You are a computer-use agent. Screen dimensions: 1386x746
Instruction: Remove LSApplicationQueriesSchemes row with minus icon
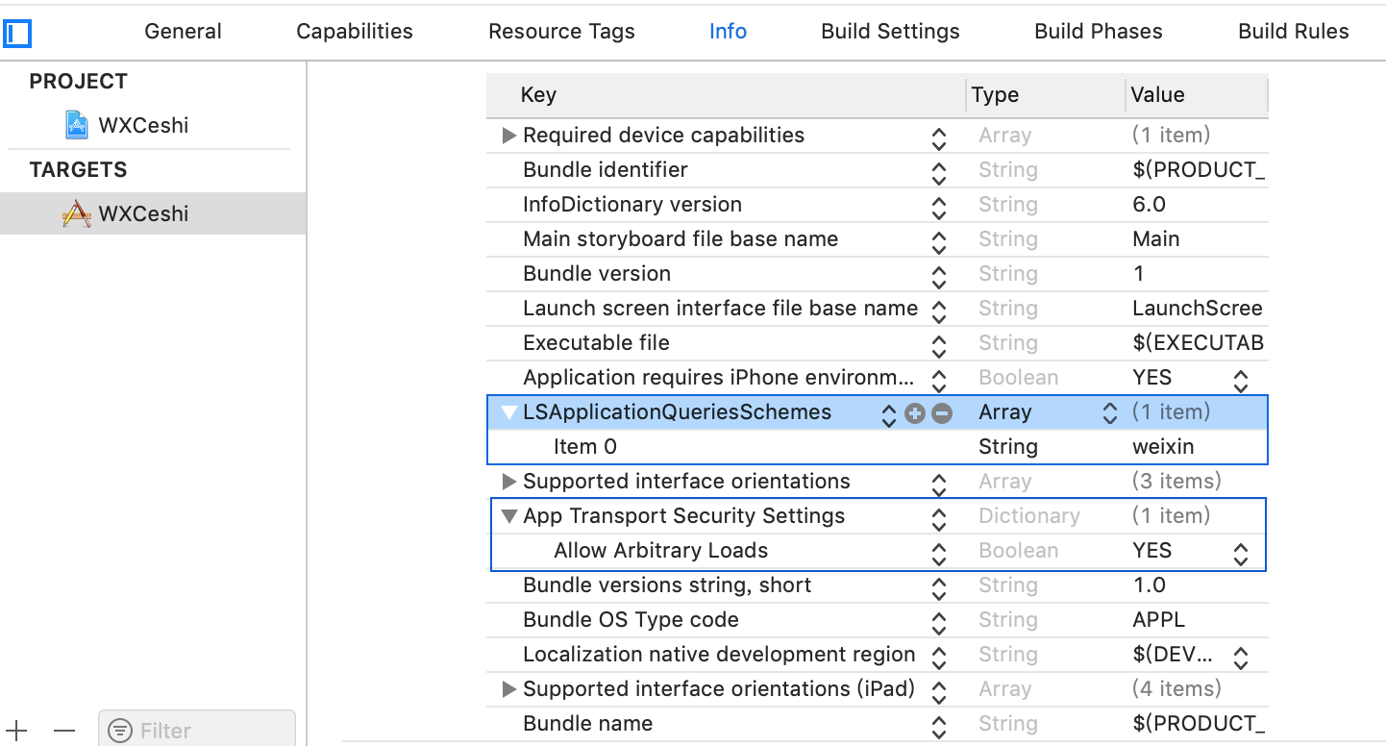coord(942,412)
